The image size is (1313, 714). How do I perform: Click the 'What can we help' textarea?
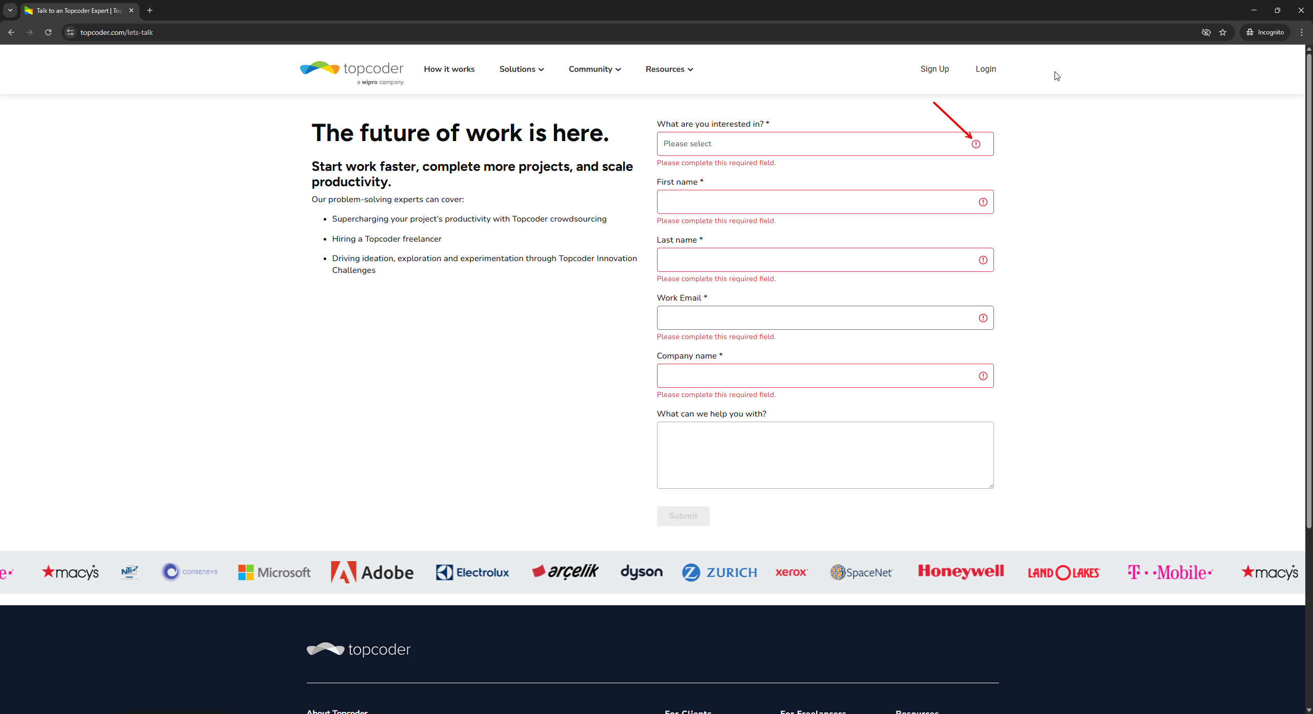pos(825,455)
